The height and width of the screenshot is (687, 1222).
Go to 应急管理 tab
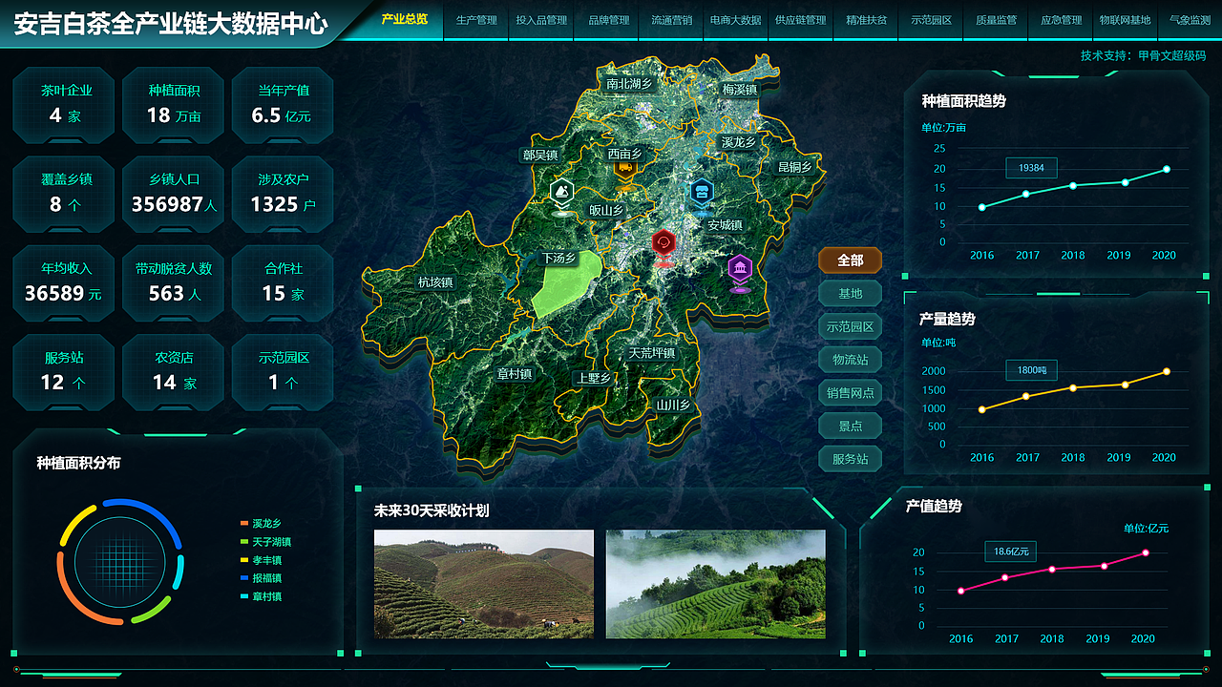tap(1061, 20)
